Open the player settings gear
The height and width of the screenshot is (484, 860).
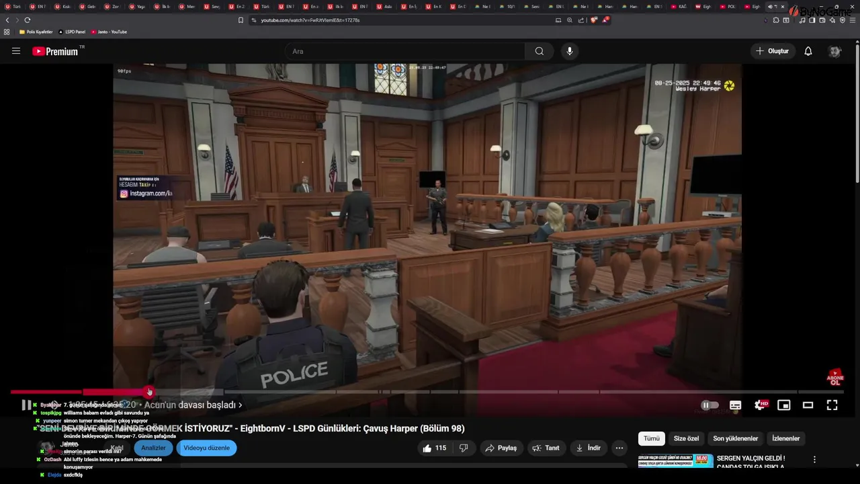[x=760, y=405]
